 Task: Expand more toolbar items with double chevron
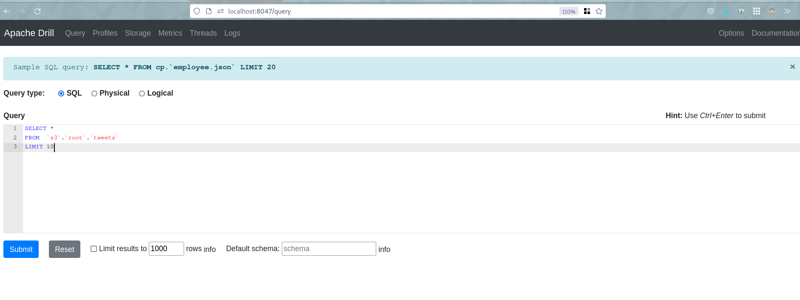point(787,11)
